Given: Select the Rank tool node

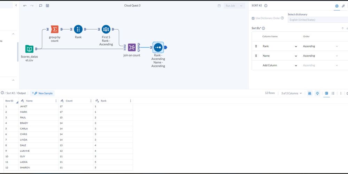Looking at the screenshot, I should click(x=78, y=29).
